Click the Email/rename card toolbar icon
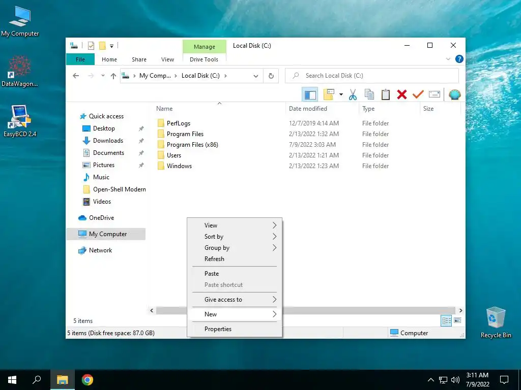Image resolution: width=521 pixels, height=390 pixels. [435, 94]
